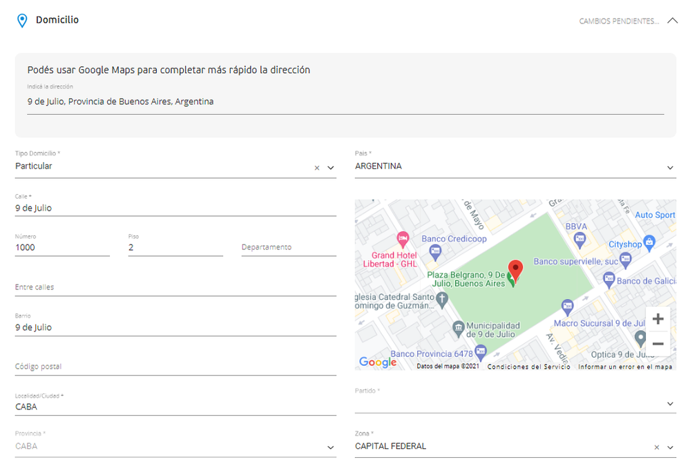Click the Grand Hotel Libertad icon
This screenshot has height=464, width=690.
(403, 239)
